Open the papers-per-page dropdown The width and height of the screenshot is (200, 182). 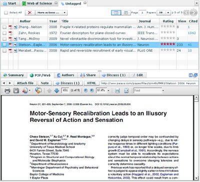pyautogui.click(x=163, y=13)
